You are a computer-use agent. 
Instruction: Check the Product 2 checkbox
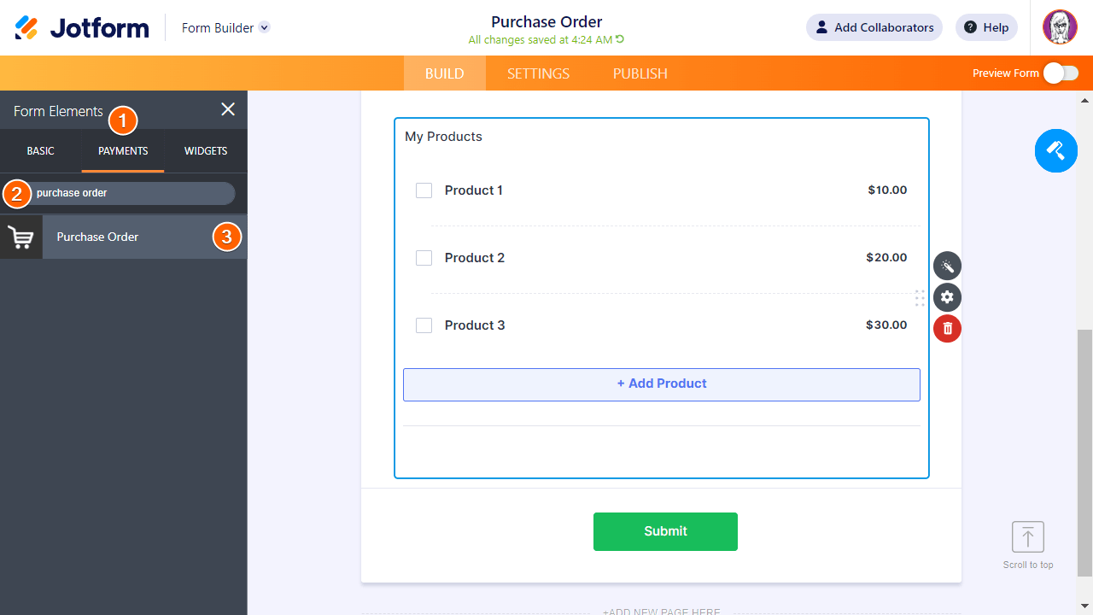click(x=424, y=258)
